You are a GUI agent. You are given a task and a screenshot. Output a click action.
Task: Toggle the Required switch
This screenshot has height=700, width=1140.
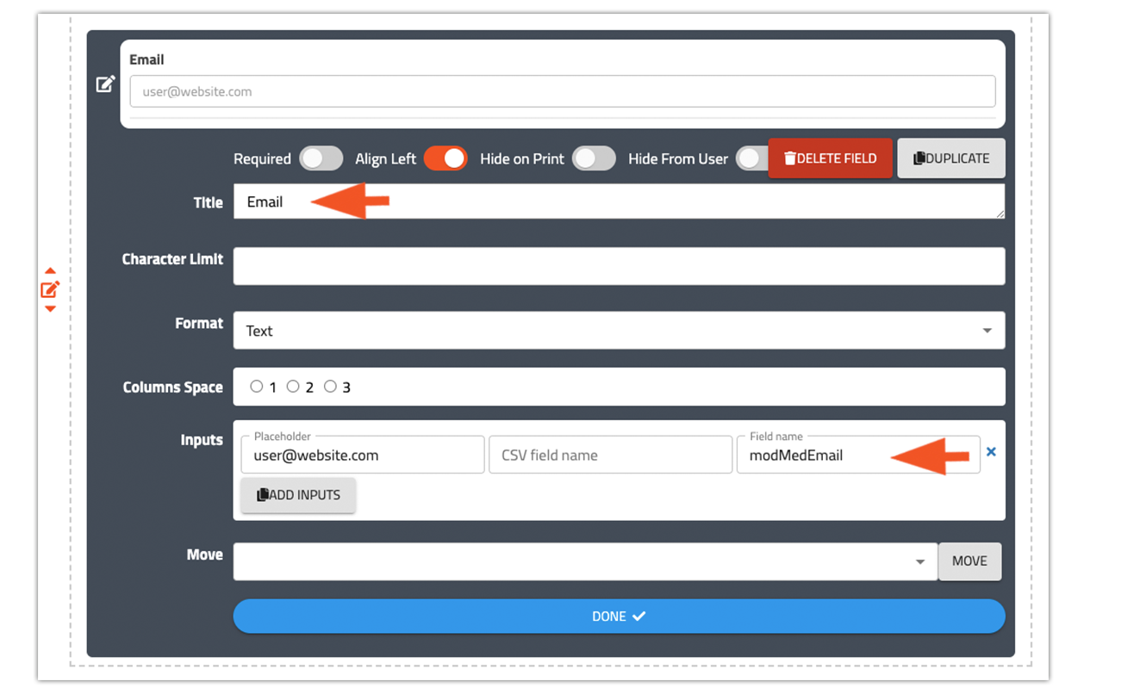[321, 158]
